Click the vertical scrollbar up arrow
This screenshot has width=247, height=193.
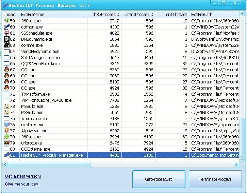coord(242,15)
